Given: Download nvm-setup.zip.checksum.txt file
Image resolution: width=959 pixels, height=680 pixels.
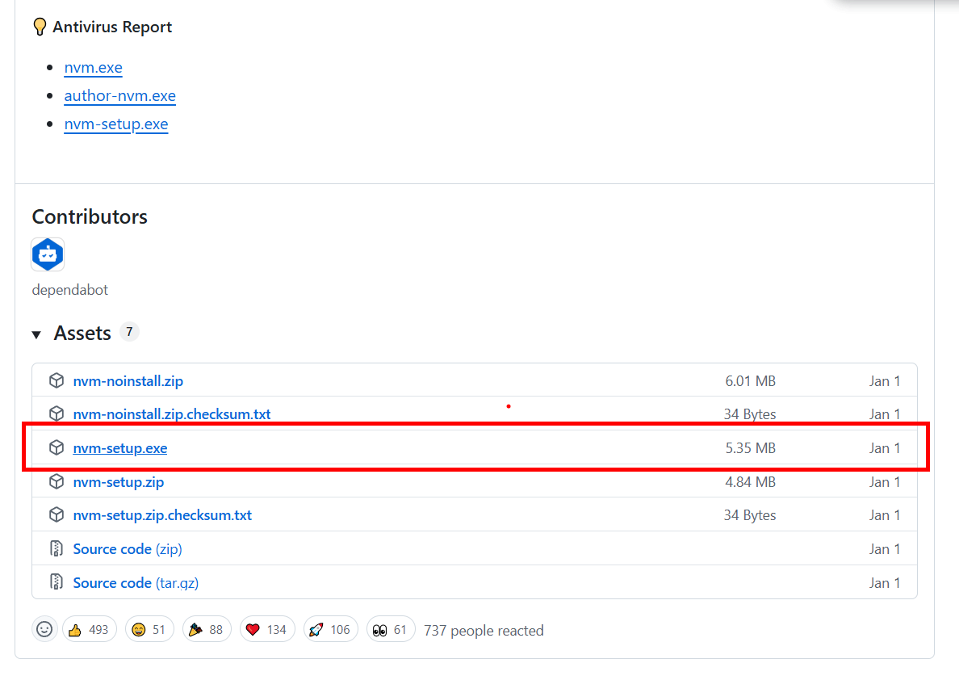Looking at the screenshot, I should click(161, 515).
